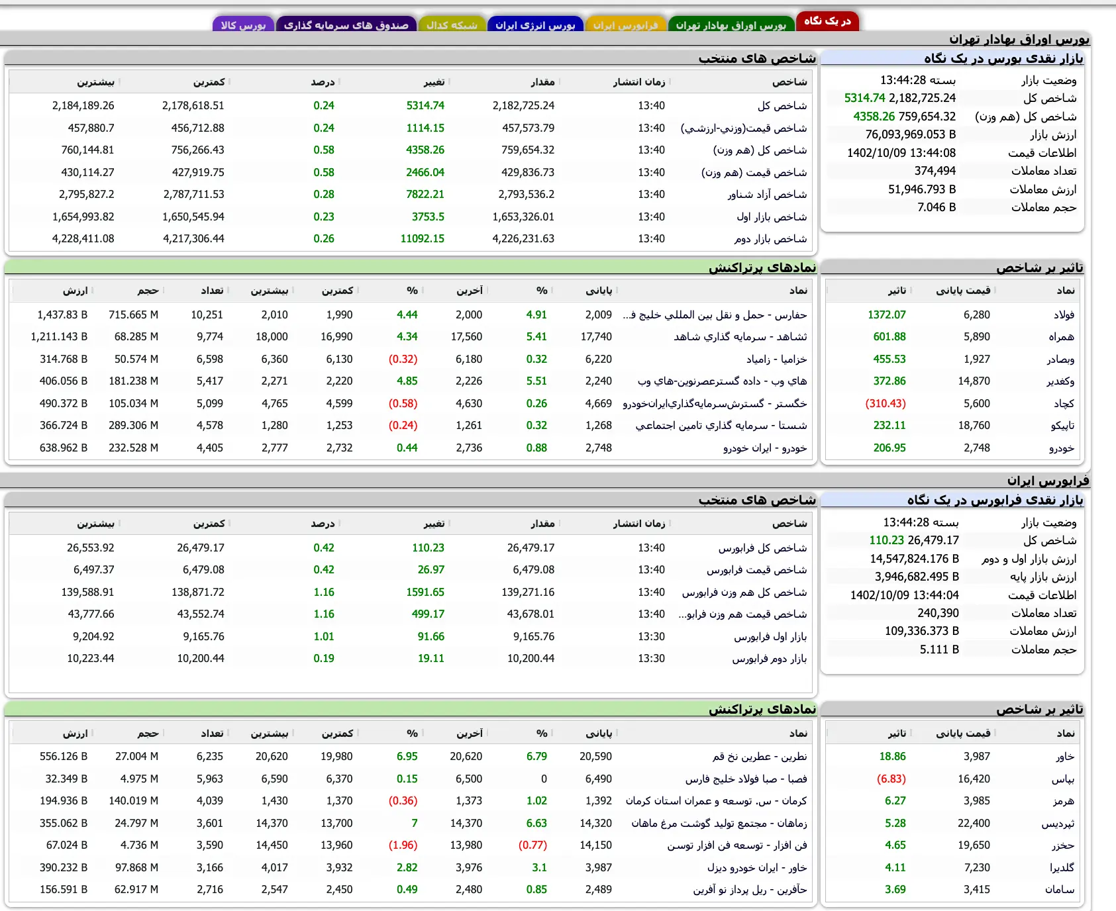Click شاخص کل فرابورس index name
This screenshot has width=1116, height=911.
763,548
